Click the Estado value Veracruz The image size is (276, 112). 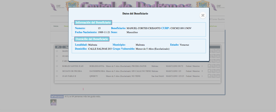point(184,45)
